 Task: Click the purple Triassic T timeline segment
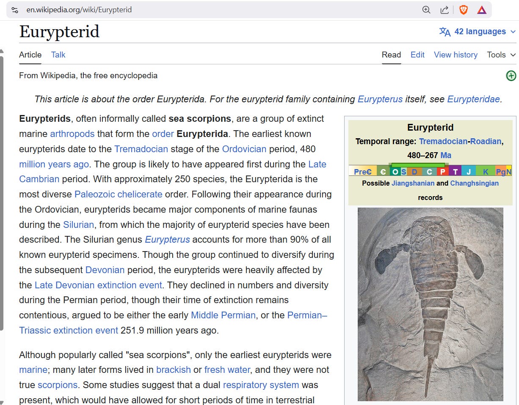coord(455,171)
